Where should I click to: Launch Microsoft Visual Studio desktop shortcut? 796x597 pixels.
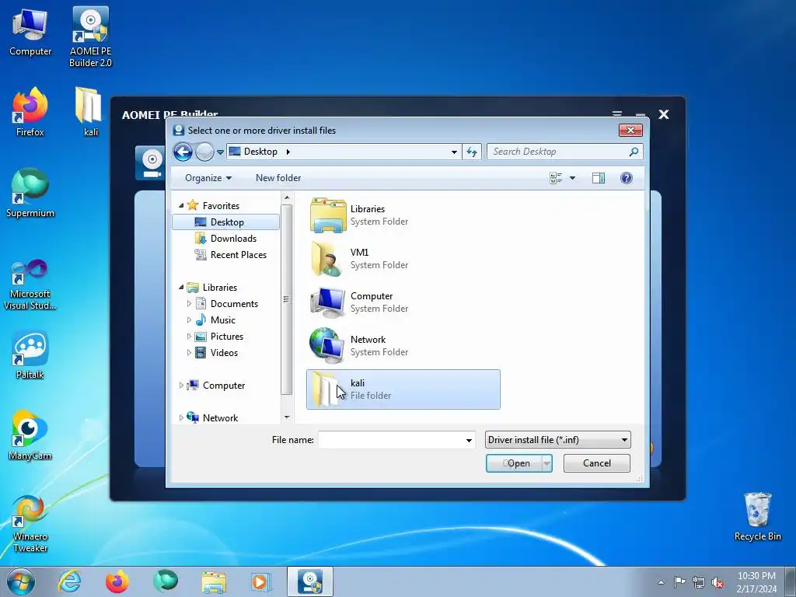coord(30,285)
